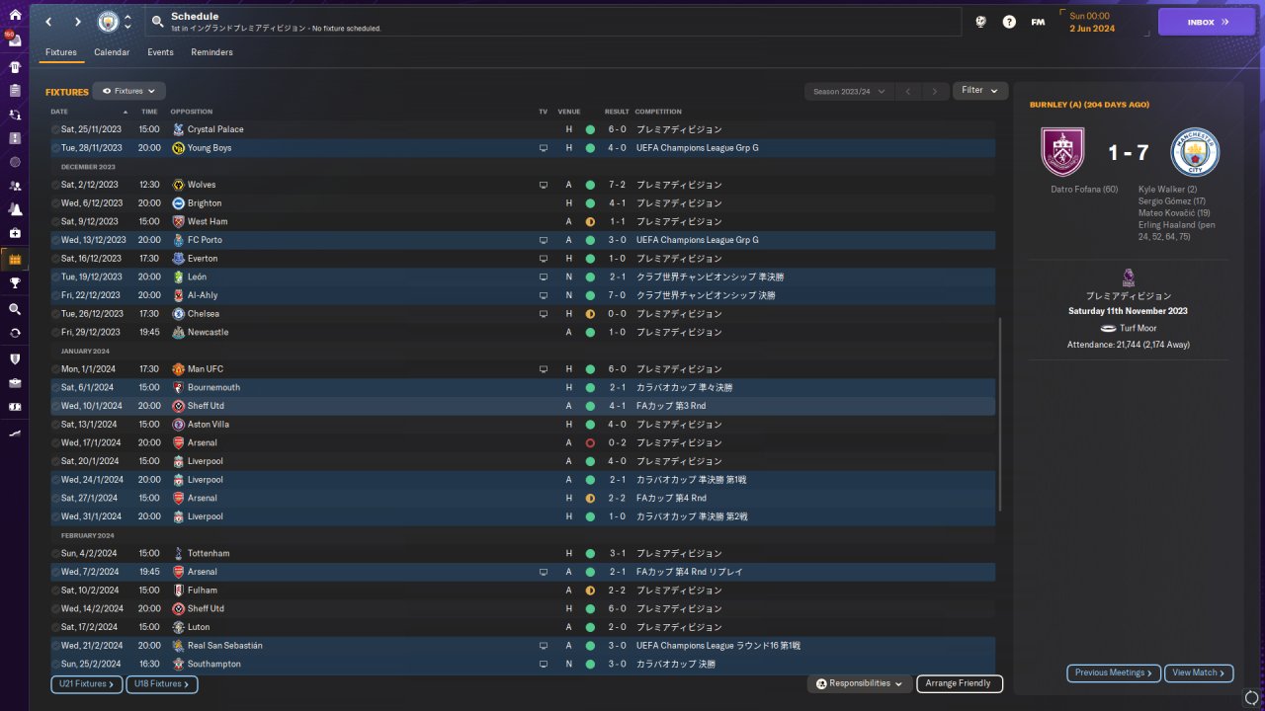1265x711 pixels.
Task: Toggle the circle marker beside Wed, 6/12/2023
Action: pyautogui.click(x=55, y=203)
